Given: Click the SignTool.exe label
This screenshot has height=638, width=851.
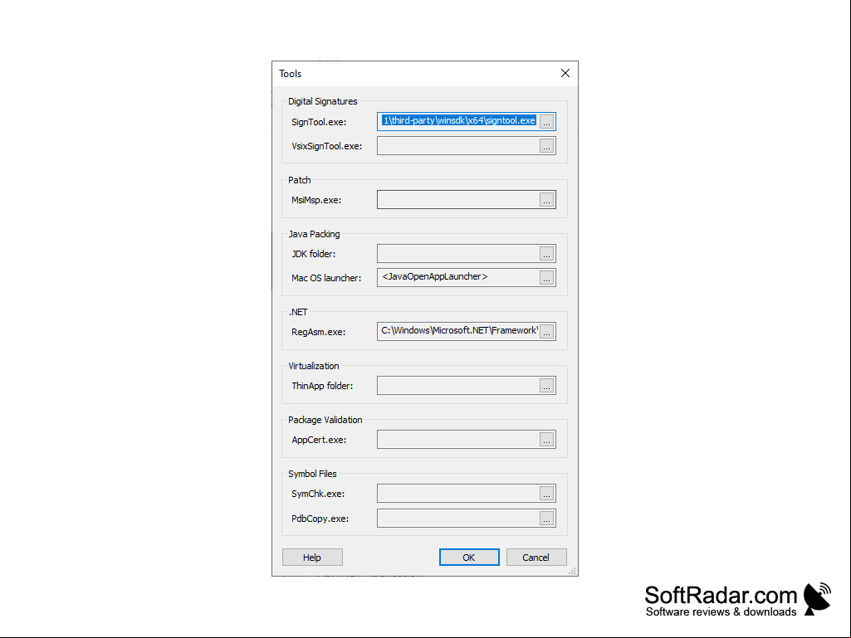Looking at the screenshot, I should 319,122.
